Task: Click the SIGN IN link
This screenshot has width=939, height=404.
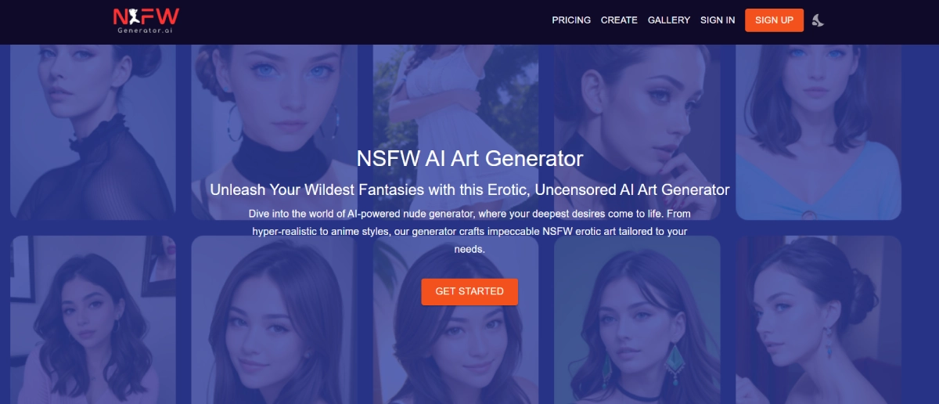Action: tap(718, 20)
